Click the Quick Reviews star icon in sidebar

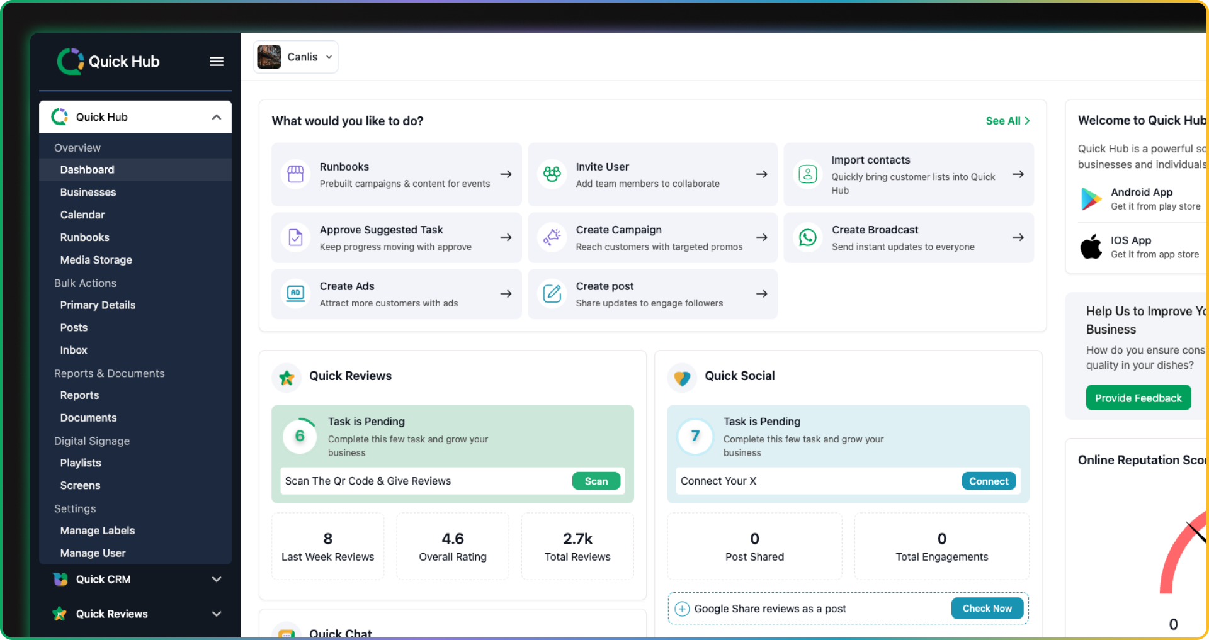click(x=60, y=614)
